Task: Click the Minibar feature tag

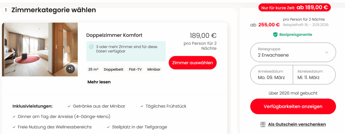Action: [x=154, y=69]
